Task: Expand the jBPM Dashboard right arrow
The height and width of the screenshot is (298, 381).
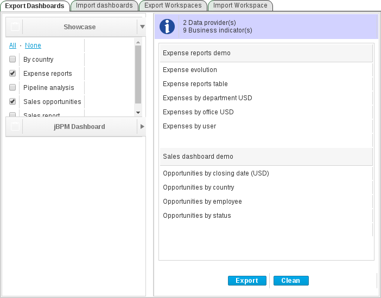Action: coord(142,126)
